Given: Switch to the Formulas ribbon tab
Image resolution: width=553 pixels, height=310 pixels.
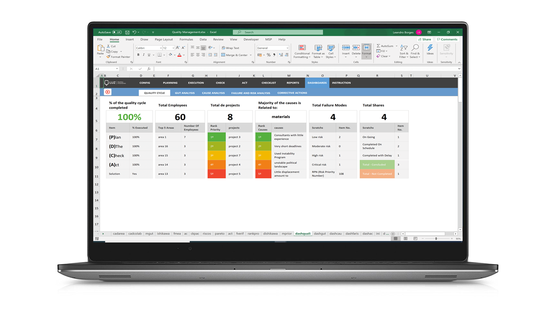Looking at the screenshot, I should [x=186, y=39].
